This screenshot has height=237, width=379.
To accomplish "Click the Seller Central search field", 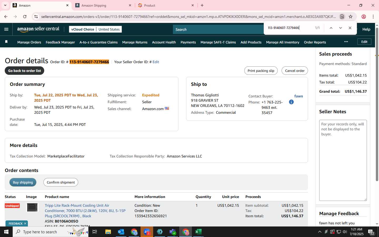I will 218,29.
